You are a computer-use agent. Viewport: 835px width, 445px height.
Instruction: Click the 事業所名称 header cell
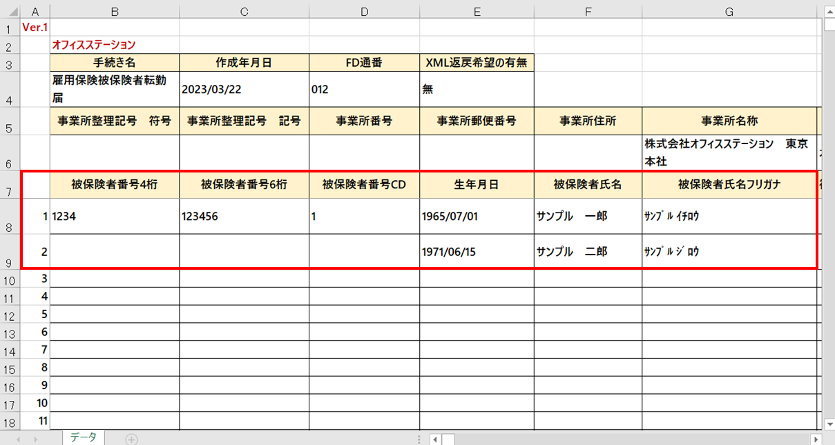729,121
